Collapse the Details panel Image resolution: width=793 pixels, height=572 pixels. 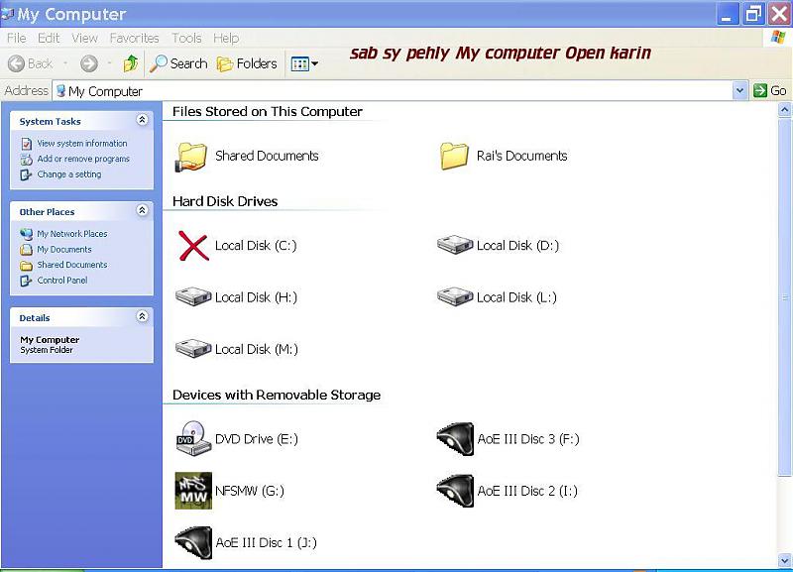(x=142, y=316)
